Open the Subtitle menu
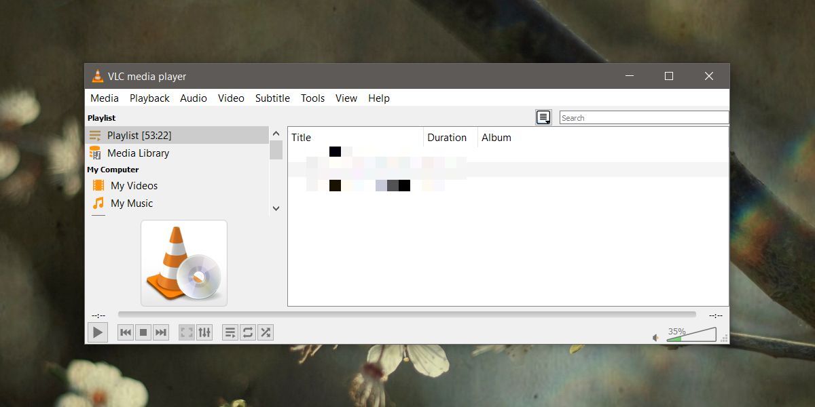This screenshot has height=407, width=815. [272, 98]
